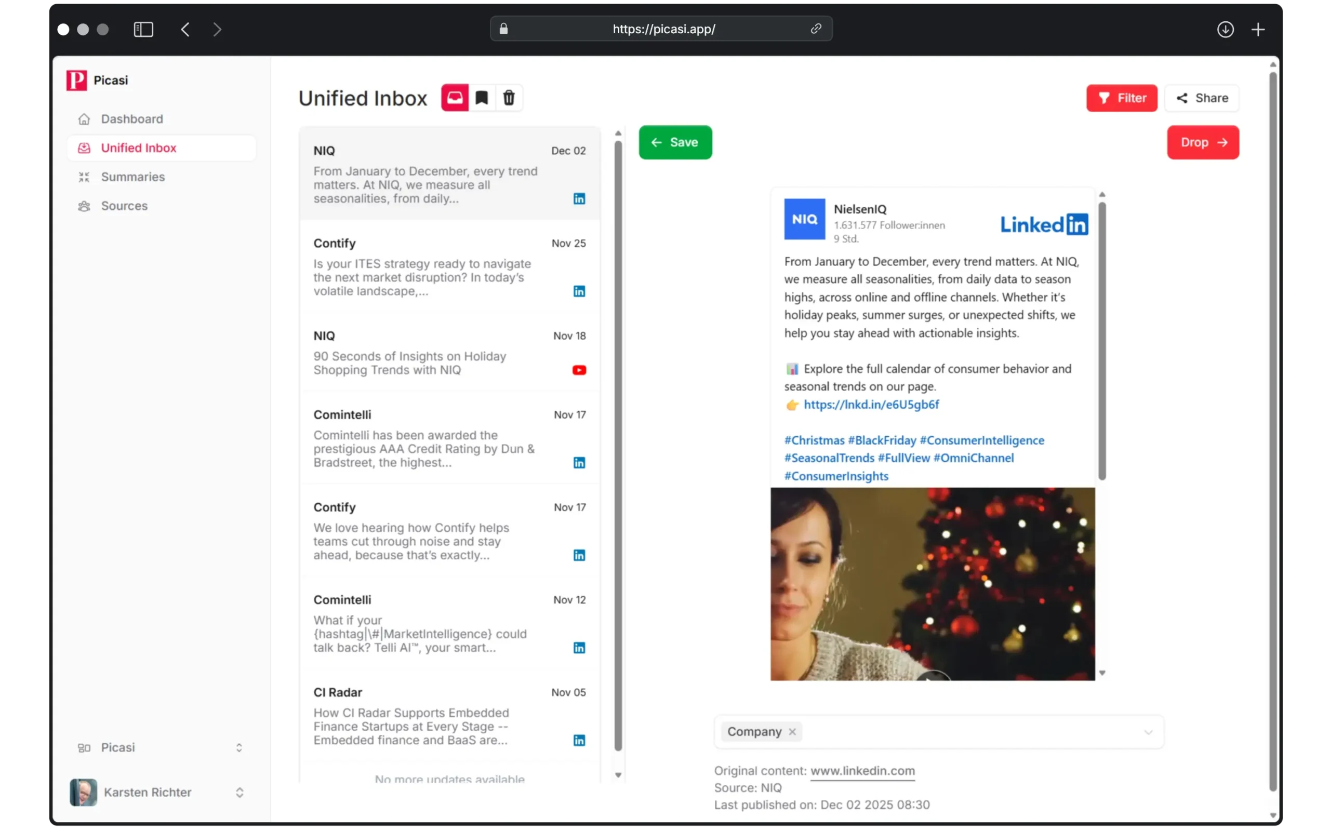Remove the Company tag via its ×
Viewport: 1330px width, 831px height.
pos(792,731)
